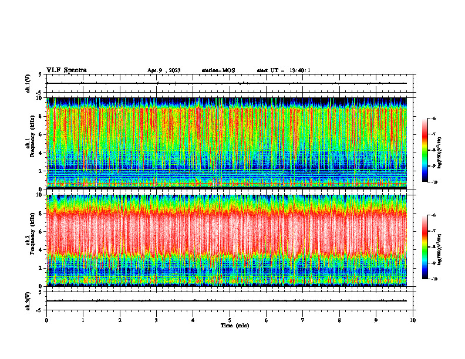This screenshot has height=359, width=465.
Task: Select the date text "Apr. 9, 2023"
Action: coord(164,70)
